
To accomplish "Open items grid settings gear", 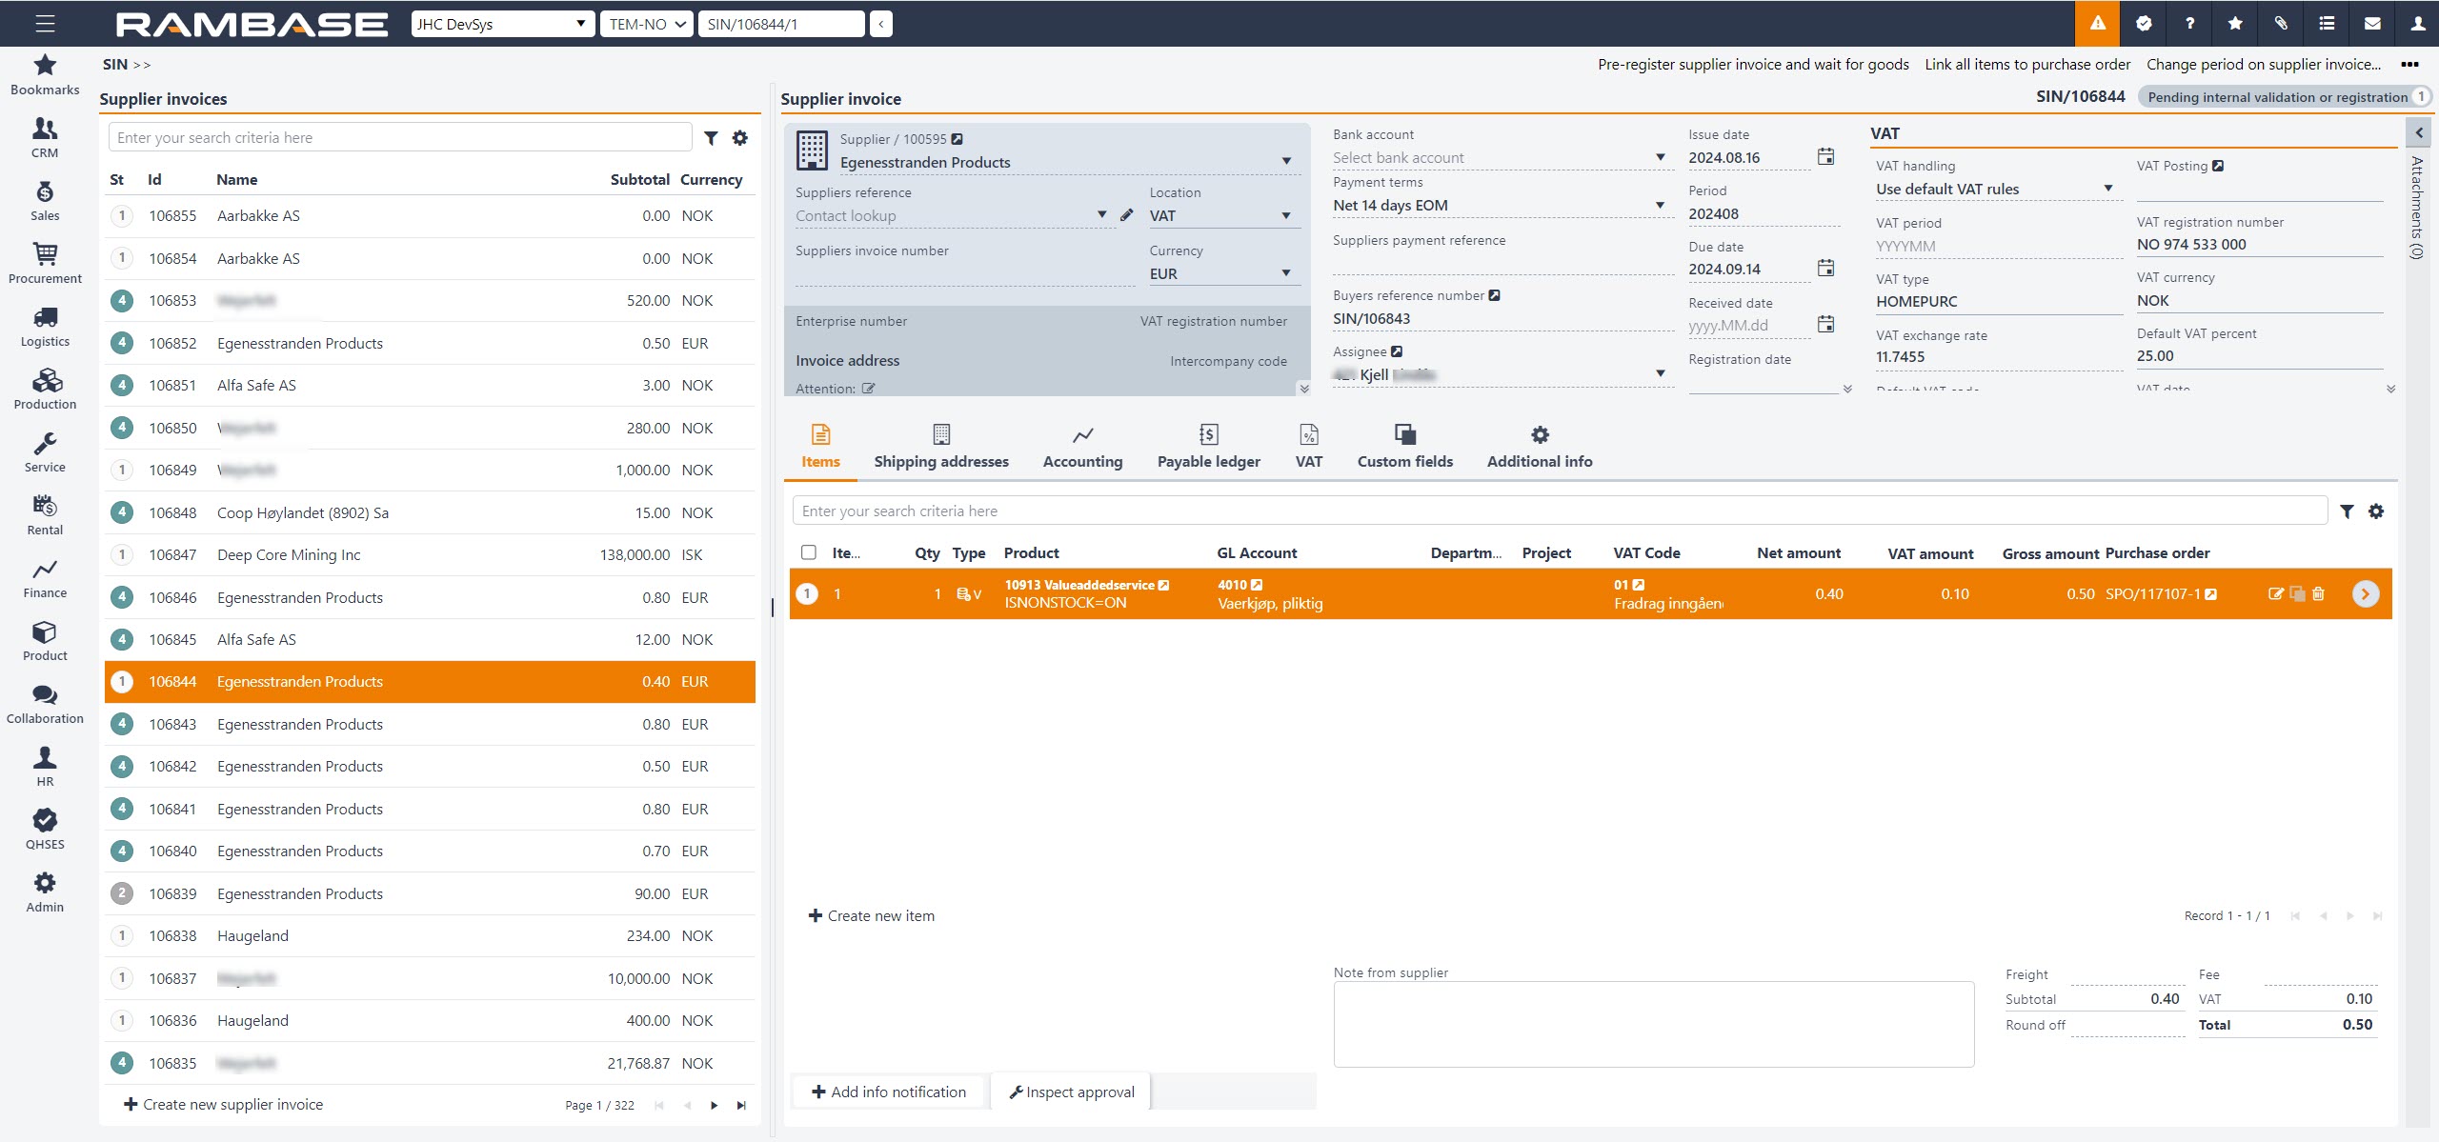I will pos(2375,511).
